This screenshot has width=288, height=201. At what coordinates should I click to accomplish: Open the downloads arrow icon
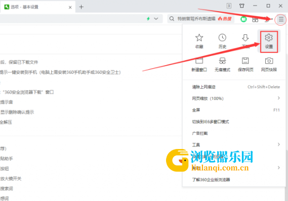click(x=245, y=38)
